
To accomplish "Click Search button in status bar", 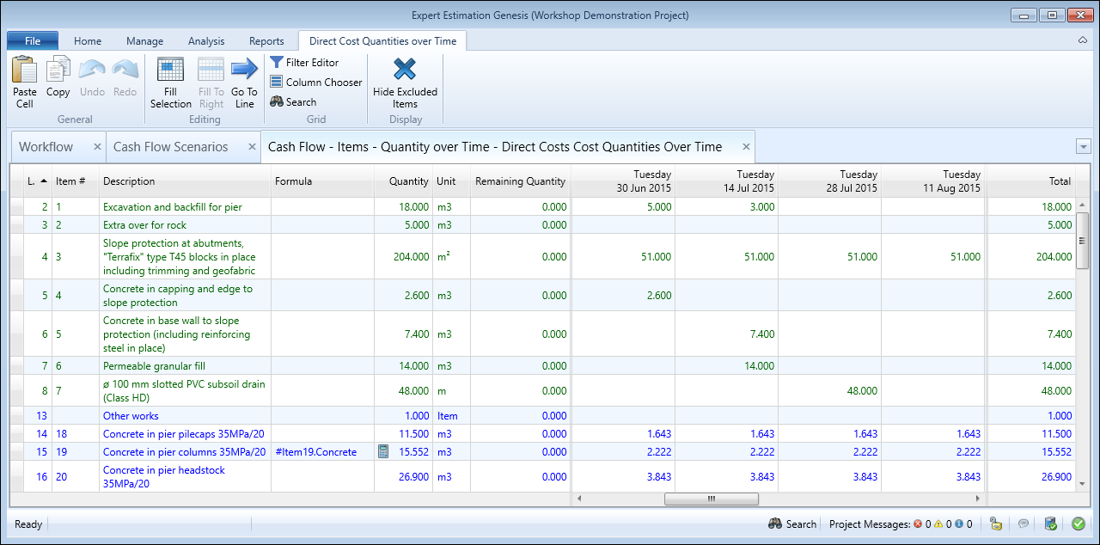I will pos(792,524).
